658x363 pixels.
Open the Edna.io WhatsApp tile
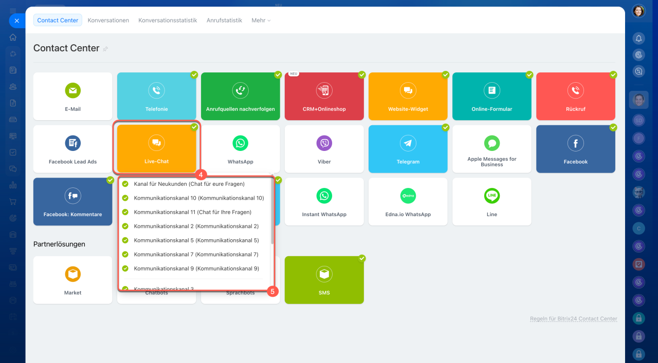[x=408, y=202]
